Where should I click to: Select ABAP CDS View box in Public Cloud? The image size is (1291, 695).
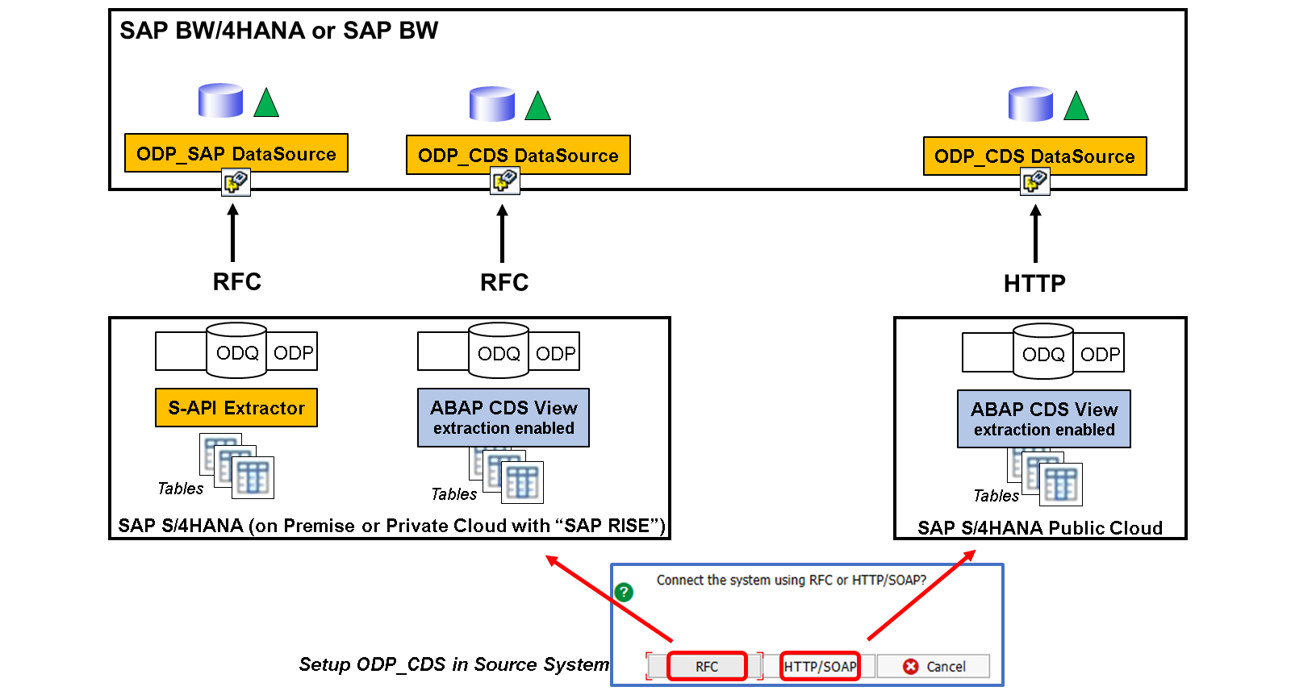tap(1044, 419)
